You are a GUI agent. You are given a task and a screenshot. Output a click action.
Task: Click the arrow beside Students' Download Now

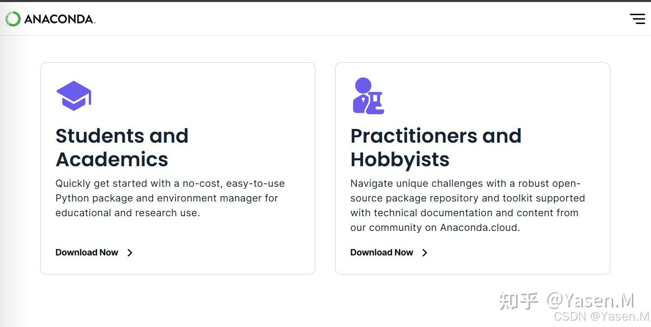click(x=130, y=253)
